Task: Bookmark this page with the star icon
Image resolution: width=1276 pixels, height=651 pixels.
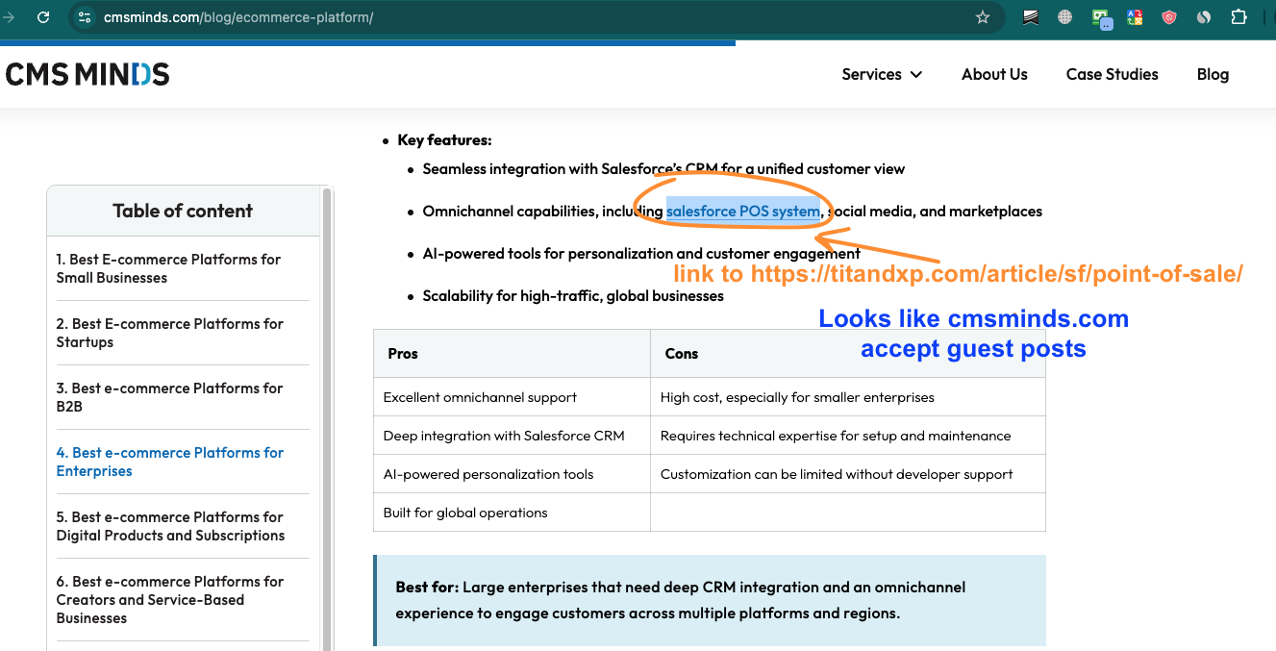Action: pos(982,17)
